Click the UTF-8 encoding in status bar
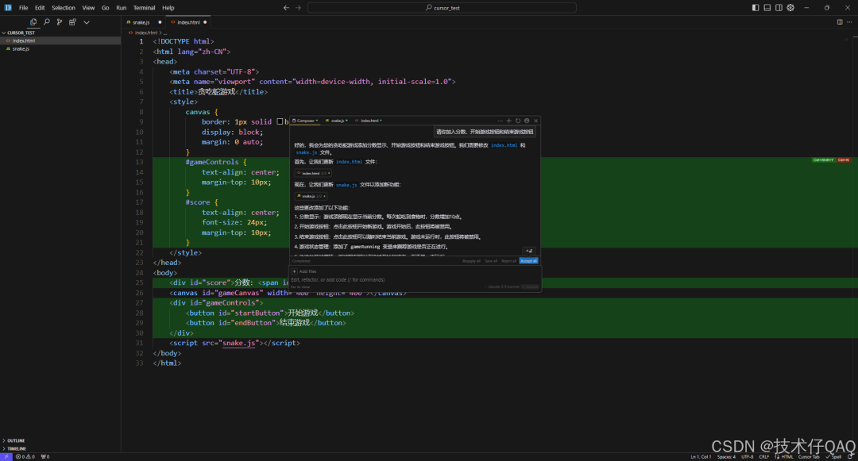Viewport: 858px width, 461px height. tap(748, 456)
